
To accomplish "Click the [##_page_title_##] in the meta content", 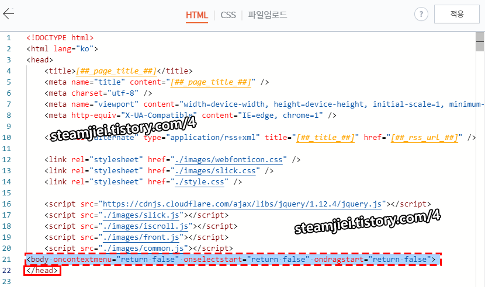I will coord(210,82).
